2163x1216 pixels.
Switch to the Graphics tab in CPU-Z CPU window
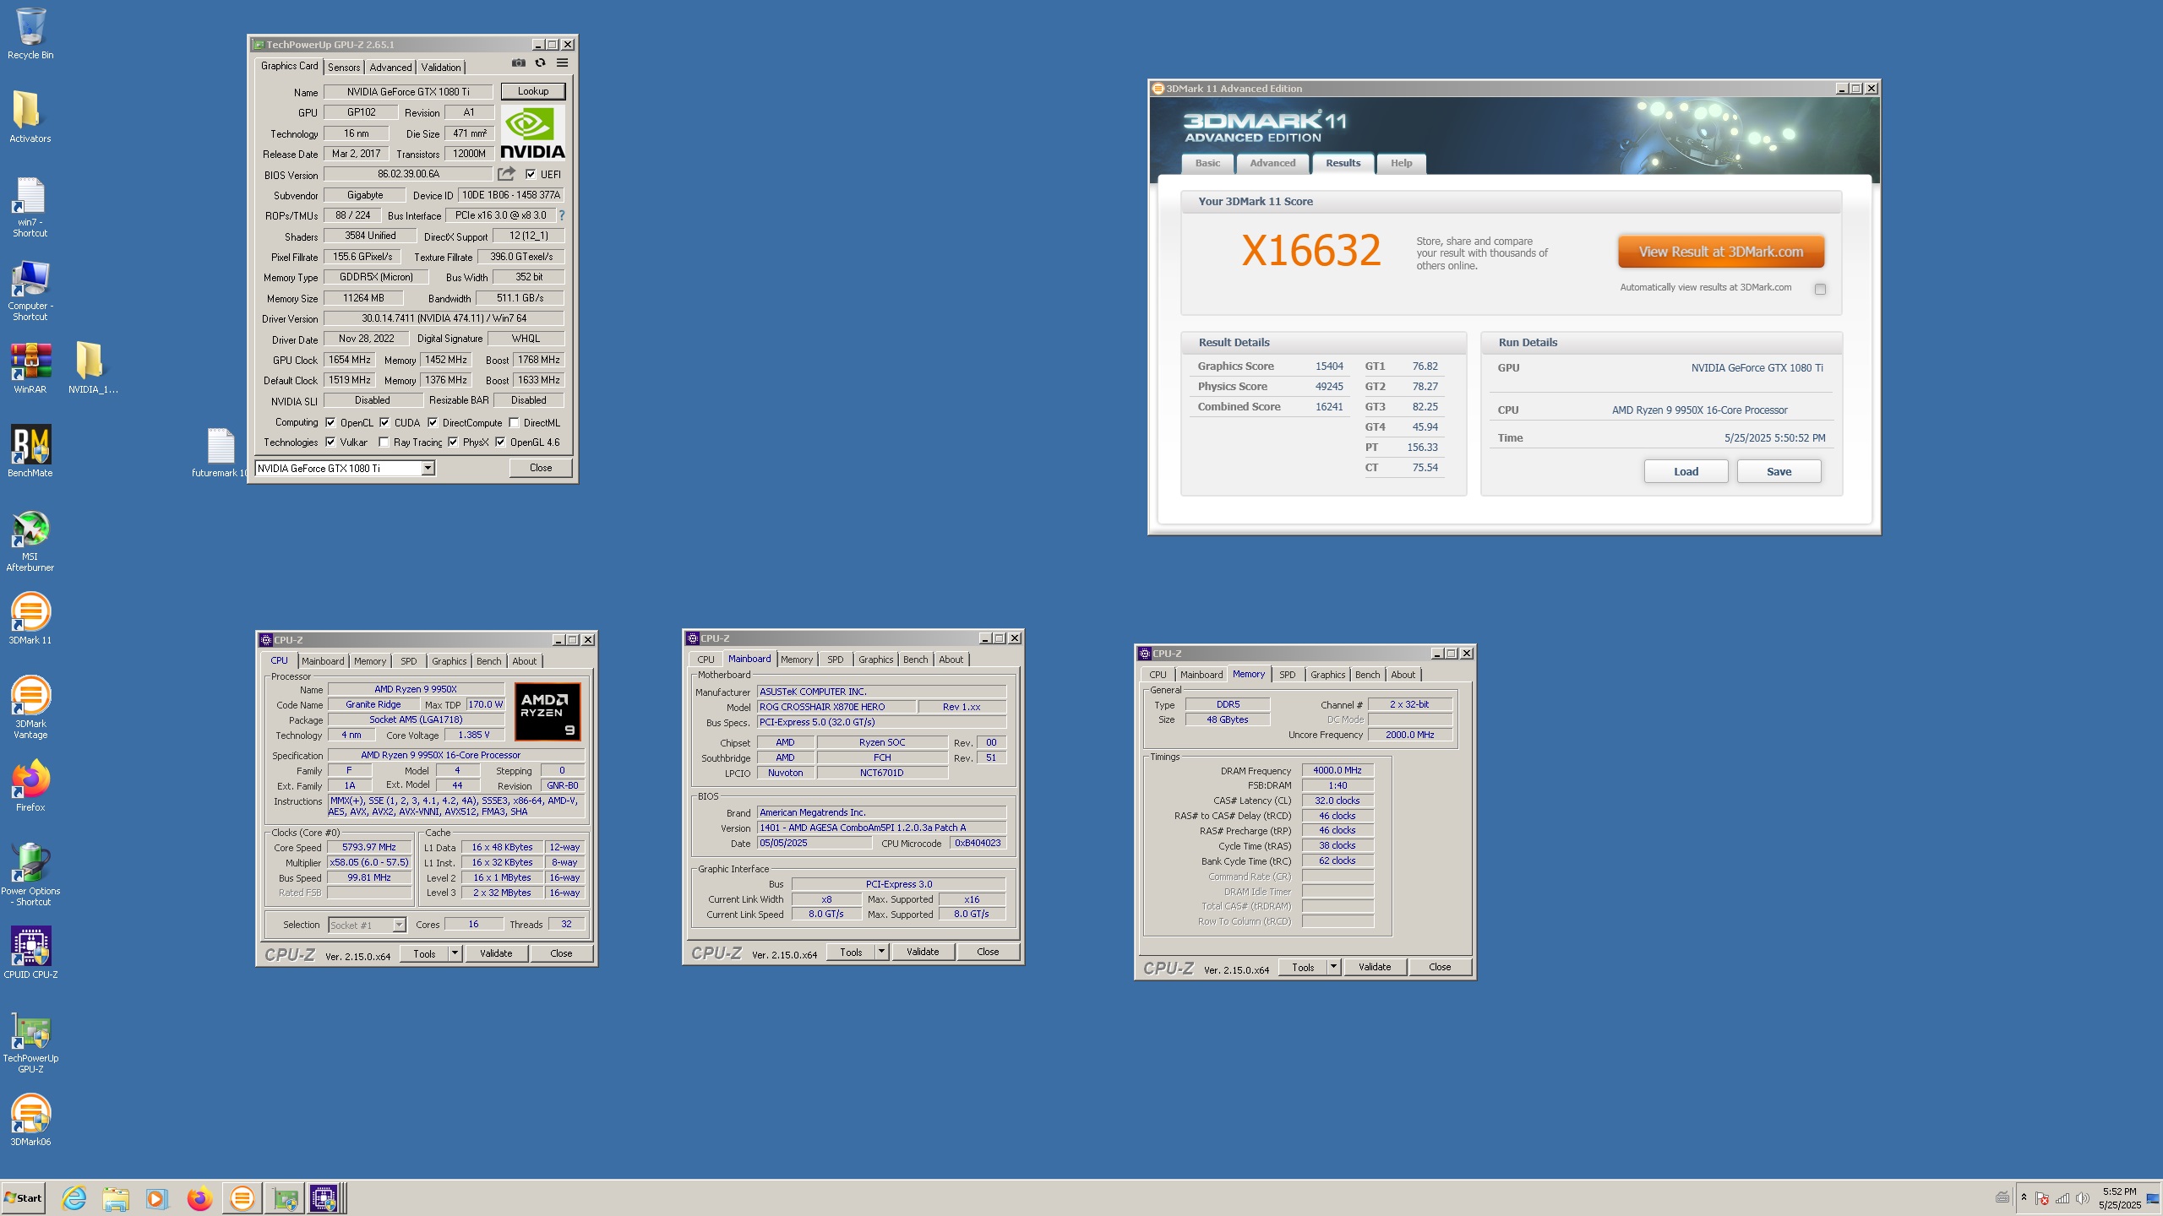tap(449, 661)
